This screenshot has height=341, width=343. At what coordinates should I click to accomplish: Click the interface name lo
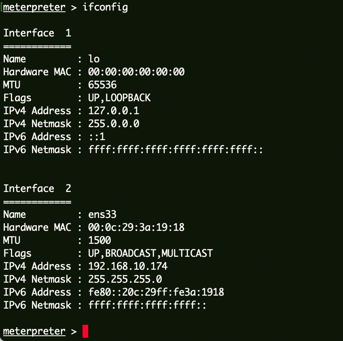pos(94,59)
